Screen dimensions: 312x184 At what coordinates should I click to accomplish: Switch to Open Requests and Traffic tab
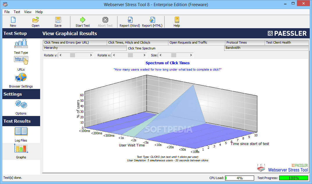(x=197, y=42)
